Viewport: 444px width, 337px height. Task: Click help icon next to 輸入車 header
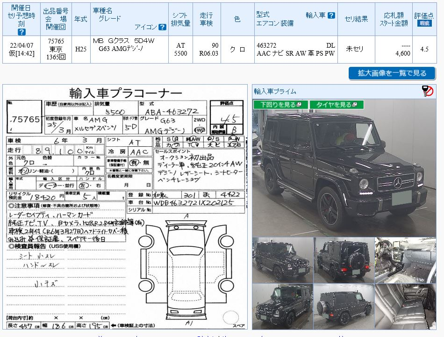(331, 15)
